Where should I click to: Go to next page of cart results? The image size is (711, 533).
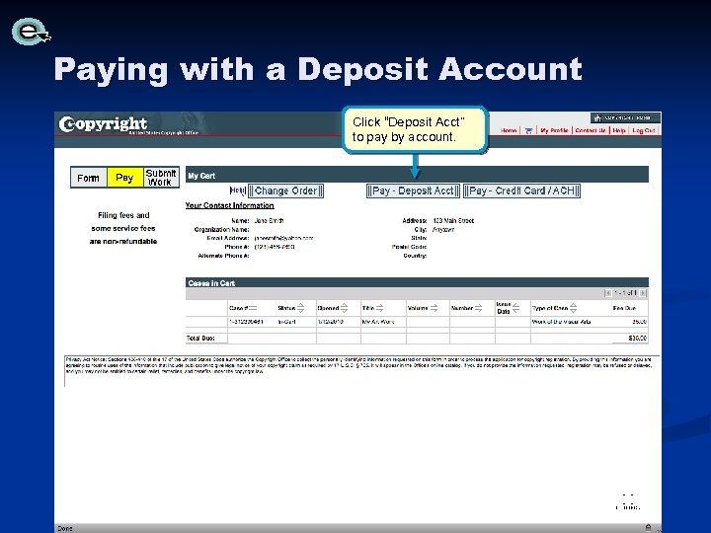[643, 293]
